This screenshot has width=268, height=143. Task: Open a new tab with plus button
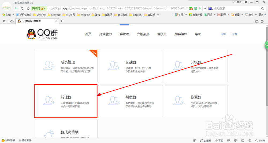point(61,21)
